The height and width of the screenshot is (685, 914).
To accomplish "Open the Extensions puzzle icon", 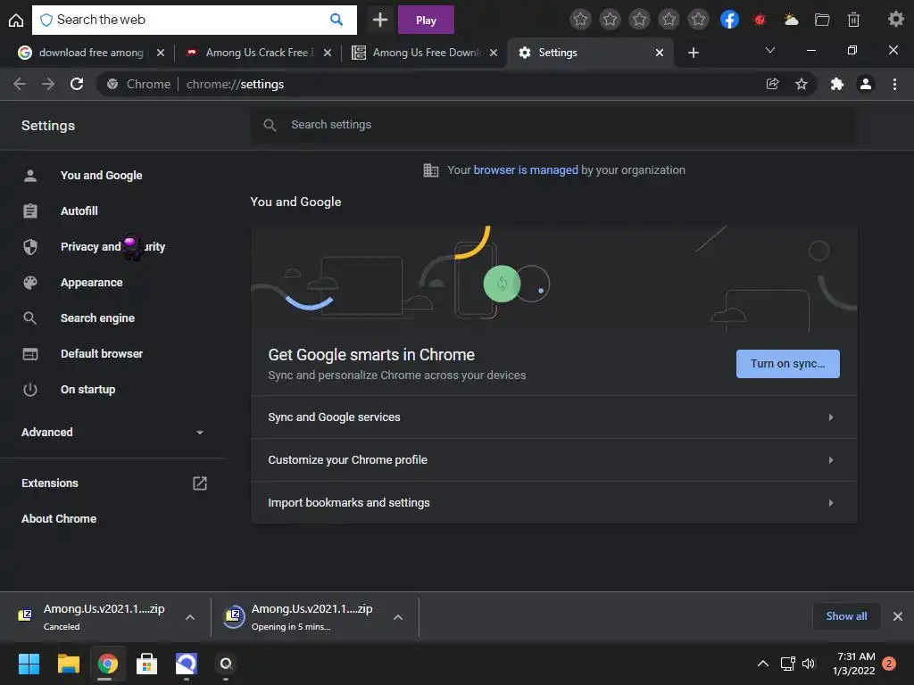I will pos(836,84).
